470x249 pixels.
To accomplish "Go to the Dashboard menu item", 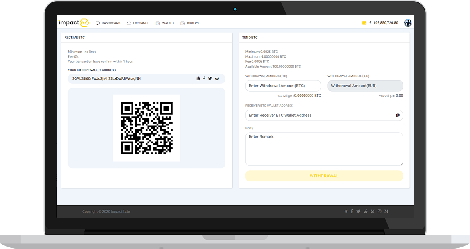I will point(108,23).
